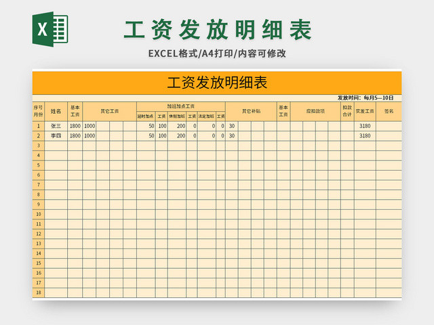Viewport: 434px width, 325px height.
Task: Select the row number 14 cell
Action: point(39,253)
